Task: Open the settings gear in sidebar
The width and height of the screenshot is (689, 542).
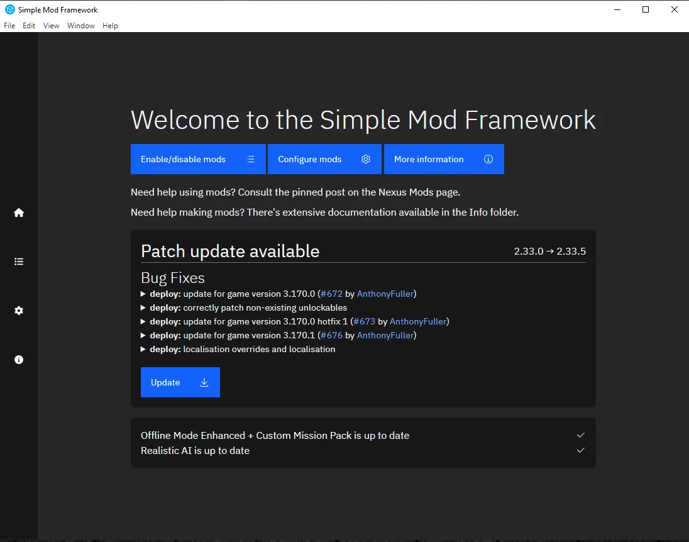Action: tap(19, 311)
